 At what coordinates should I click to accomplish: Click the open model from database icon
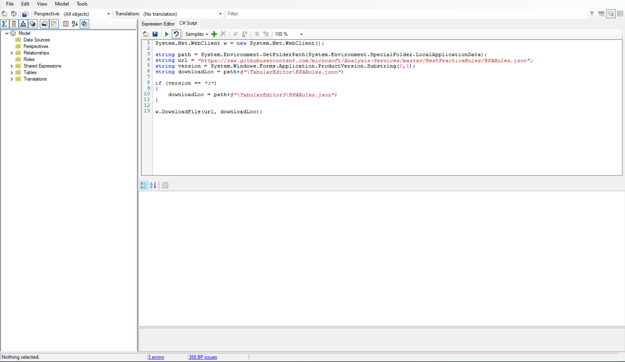coord(14,14)
